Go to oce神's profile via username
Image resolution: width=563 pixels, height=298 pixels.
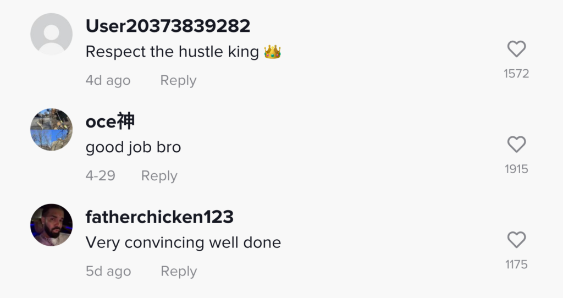(110, 122)
